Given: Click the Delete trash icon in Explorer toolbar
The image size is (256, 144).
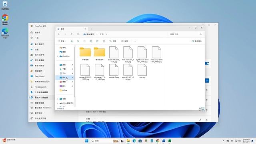Looking at the screenshot, I should tap(104, 41).
